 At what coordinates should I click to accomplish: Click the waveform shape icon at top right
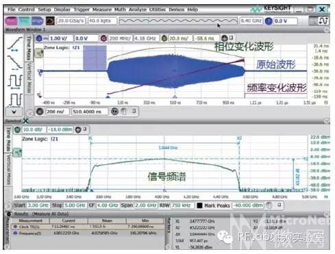click(x=323, y=21)
